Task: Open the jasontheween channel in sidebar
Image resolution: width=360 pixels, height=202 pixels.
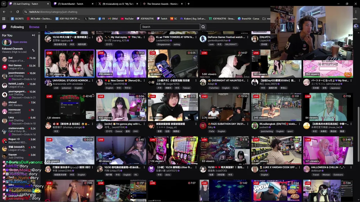Action: tap(19, 76)
